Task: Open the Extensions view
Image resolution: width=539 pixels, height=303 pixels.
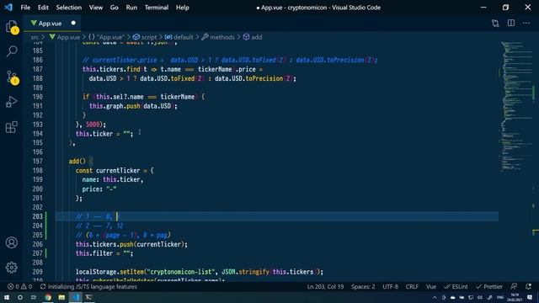Action: pos(11,127)
